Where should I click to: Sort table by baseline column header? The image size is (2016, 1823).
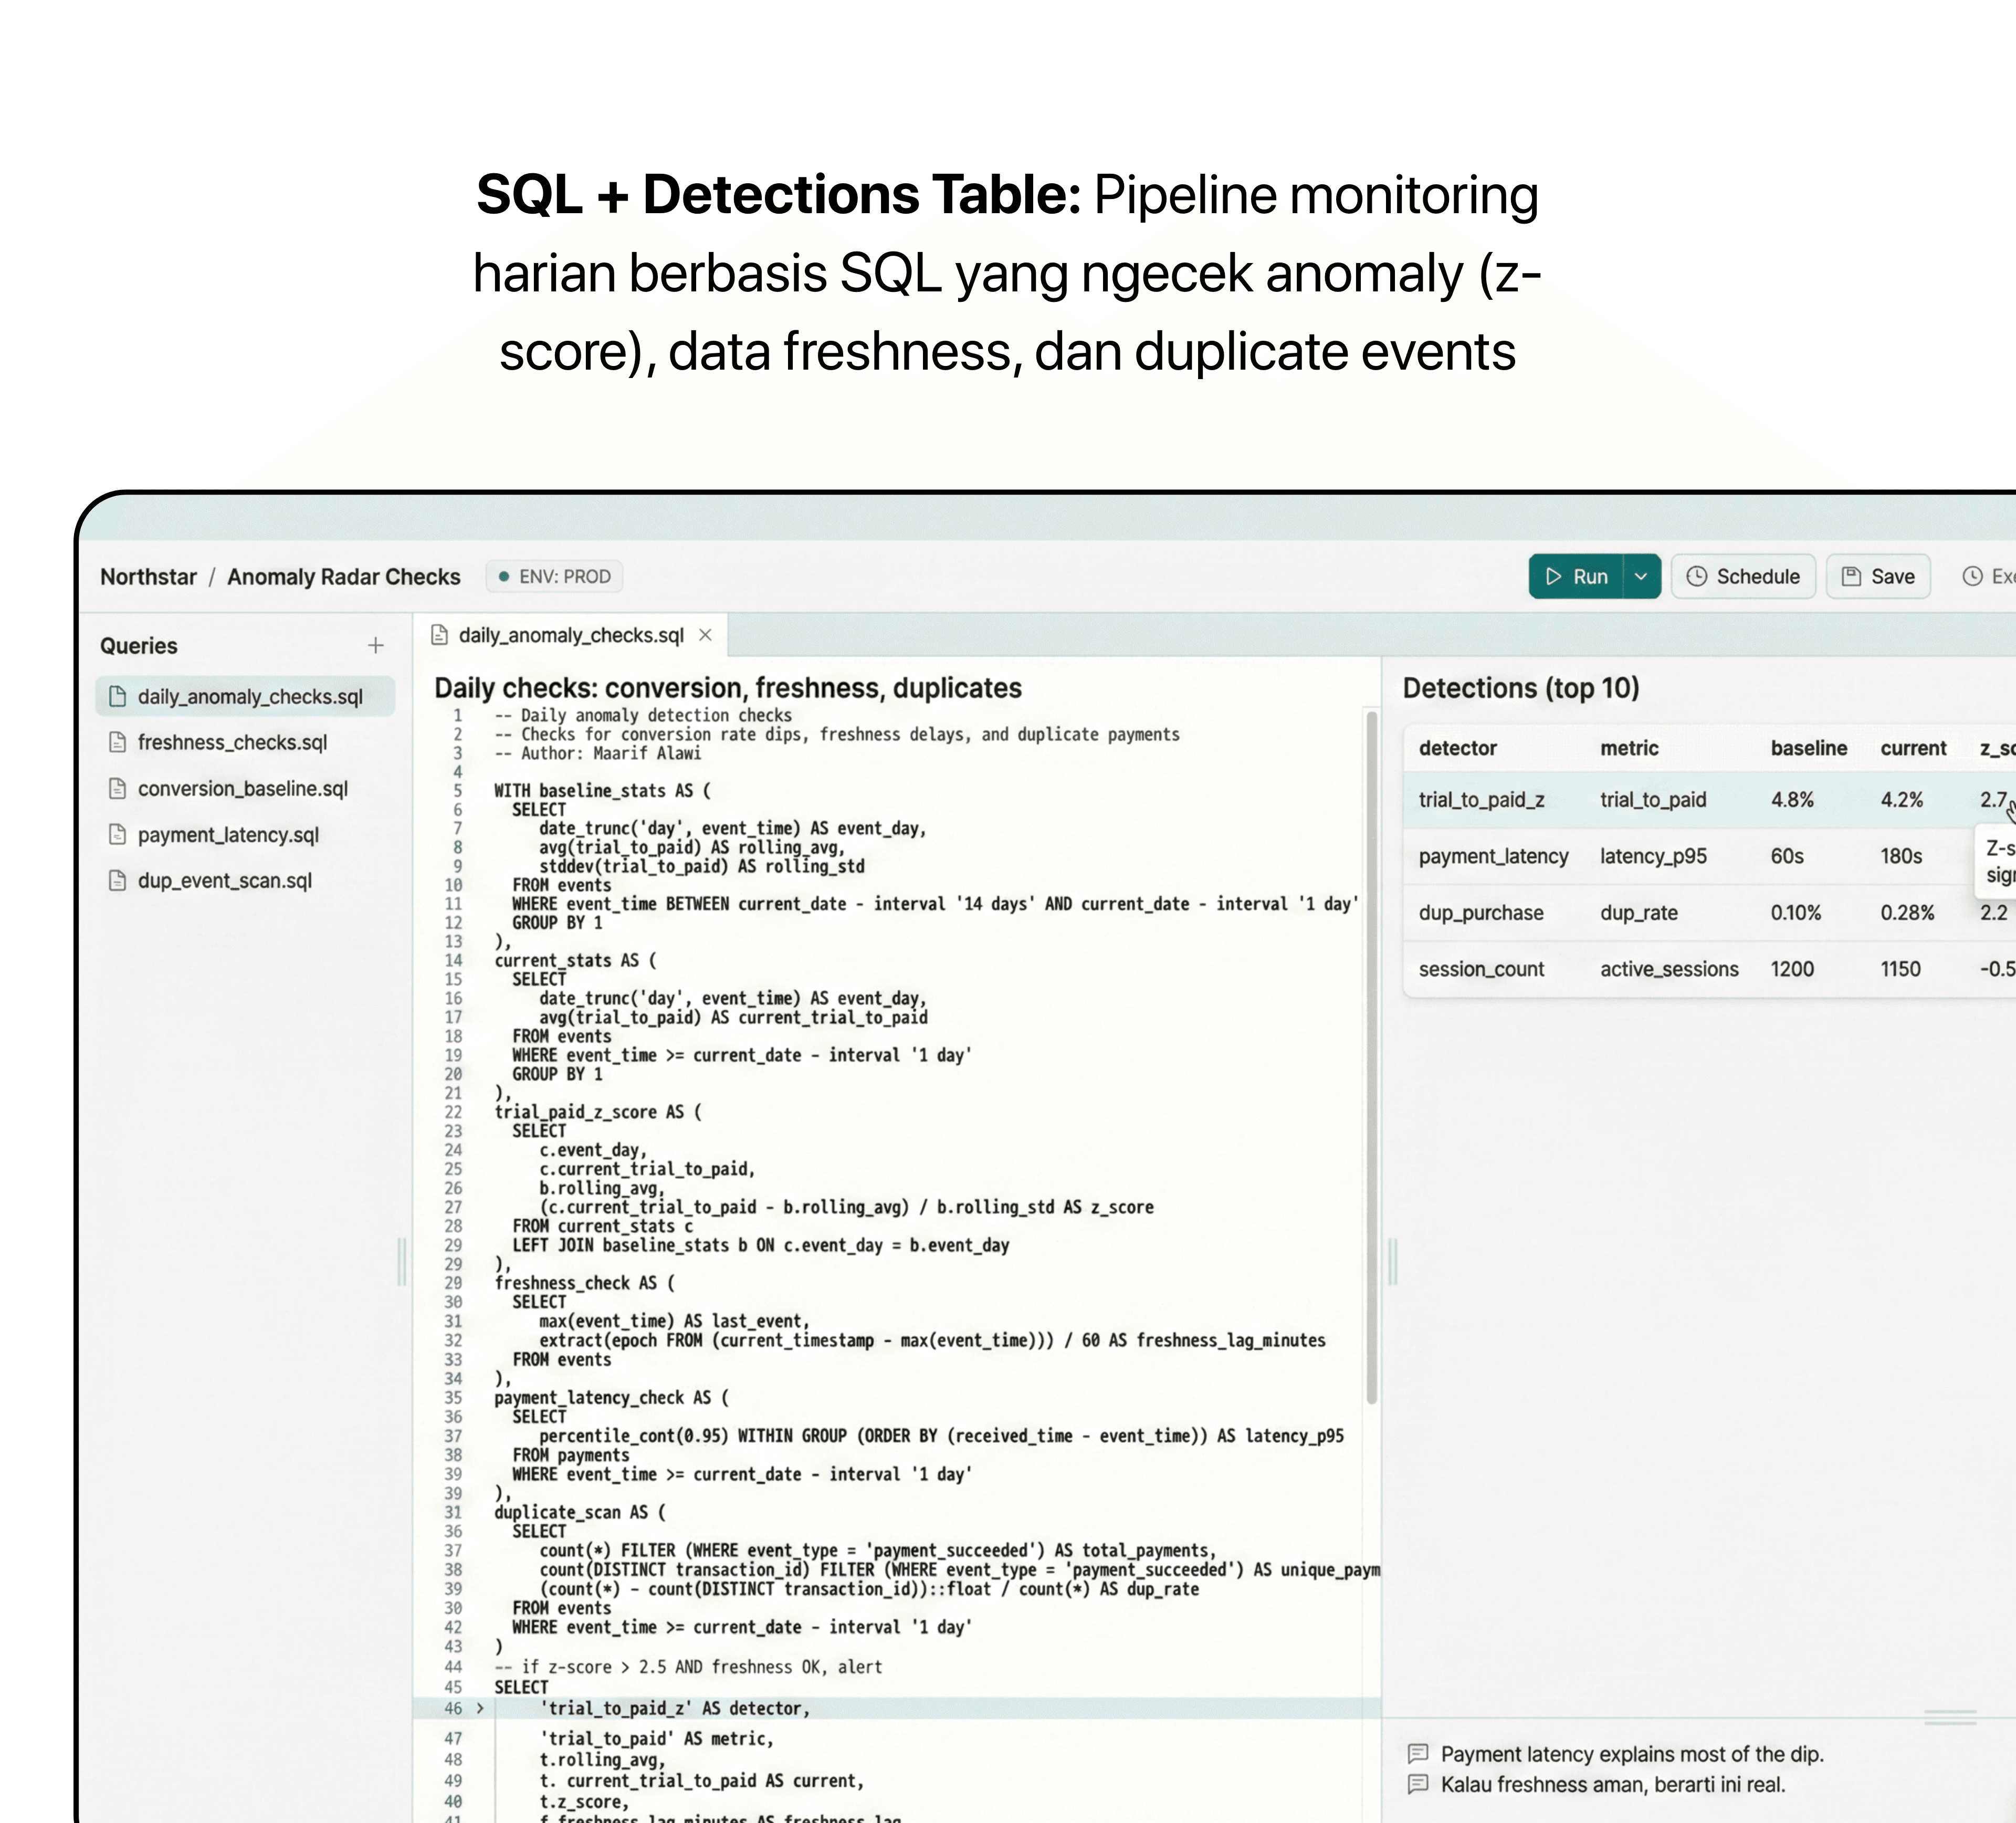click(x=1808, y=748)
